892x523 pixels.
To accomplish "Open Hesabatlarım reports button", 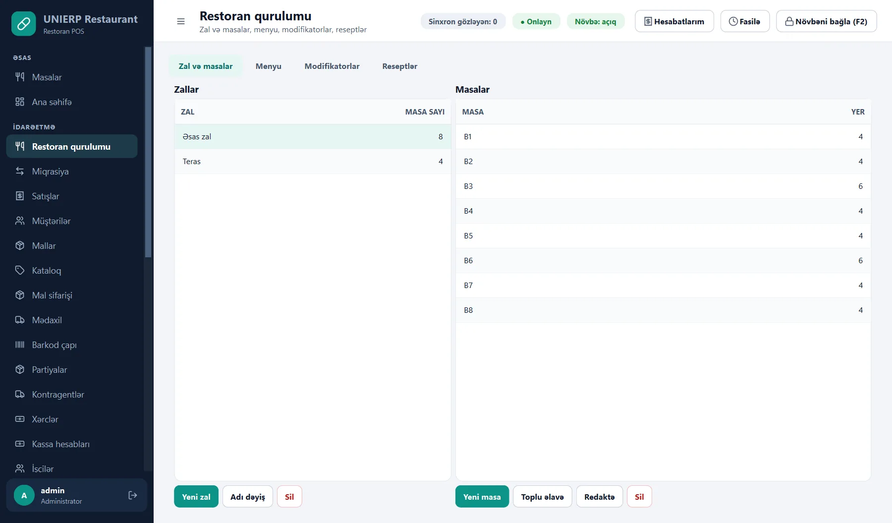I will [x=674, y=21].
